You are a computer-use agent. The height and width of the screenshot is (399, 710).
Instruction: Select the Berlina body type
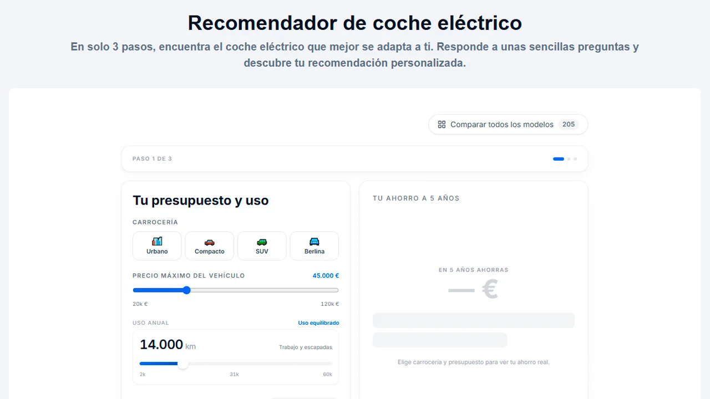[x=315, y=245]
